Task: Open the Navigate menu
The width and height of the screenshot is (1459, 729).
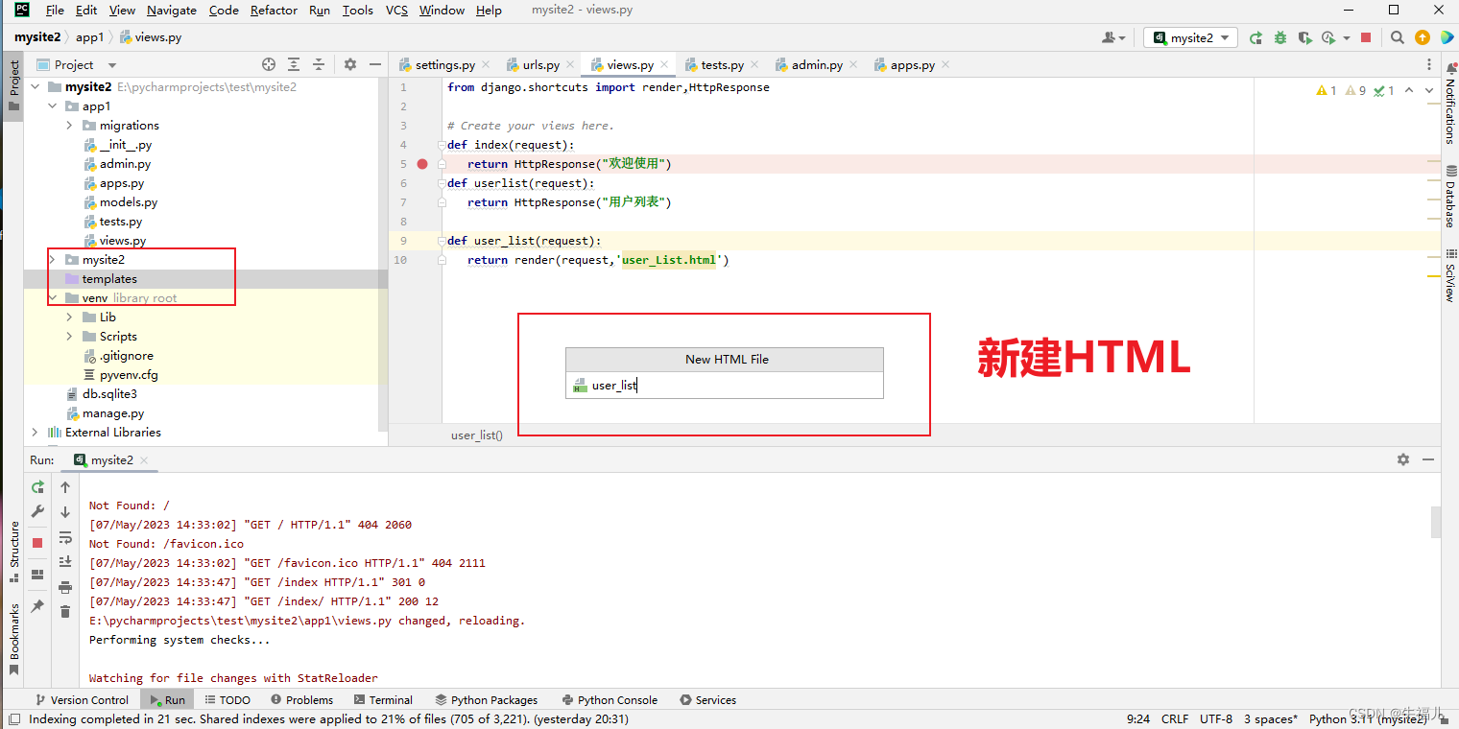Action: (x=172, y=10)
